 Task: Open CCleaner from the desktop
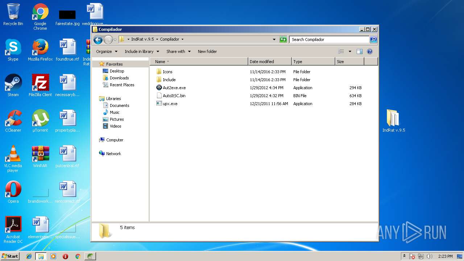(13, 121)
